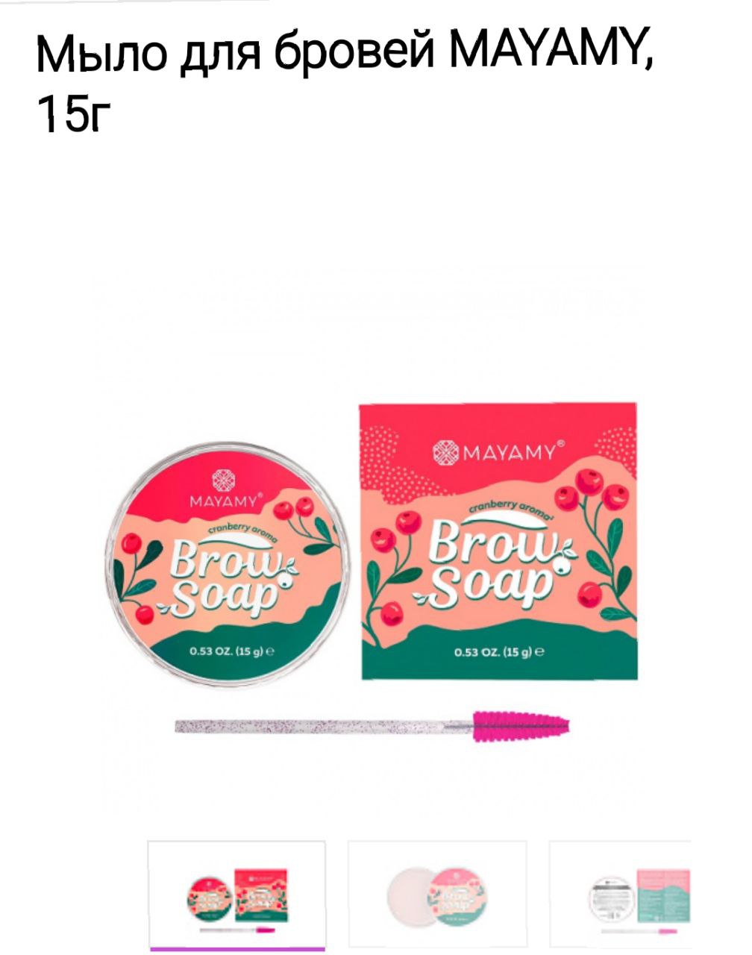This screenshot has width=752, height=955.
Task: Click the purple active-thumbnail indicator bar
Action: [x=236, y=950]
